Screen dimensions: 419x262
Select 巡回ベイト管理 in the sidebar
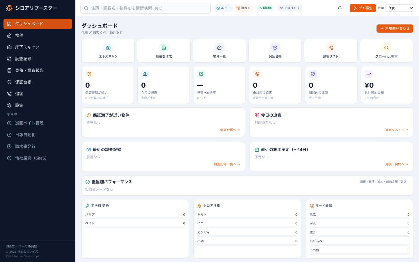tap(38, 123)
